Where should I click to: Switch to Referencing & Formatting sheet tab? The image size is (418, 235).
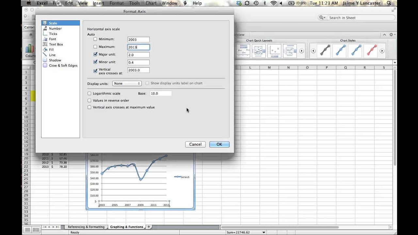click(86, 227)
